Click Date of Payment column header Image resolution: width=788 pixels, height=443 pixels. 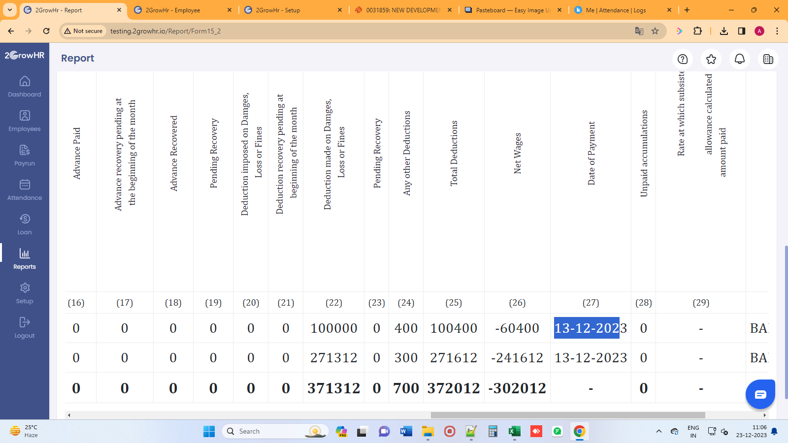[591, 153]
